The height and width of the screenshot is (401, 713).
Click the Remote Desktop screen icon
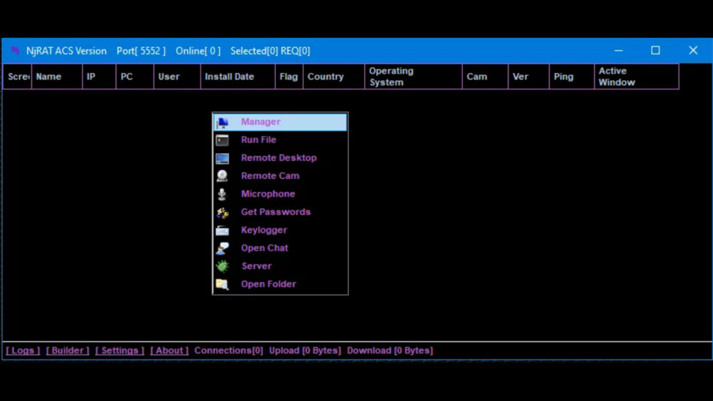222,158
